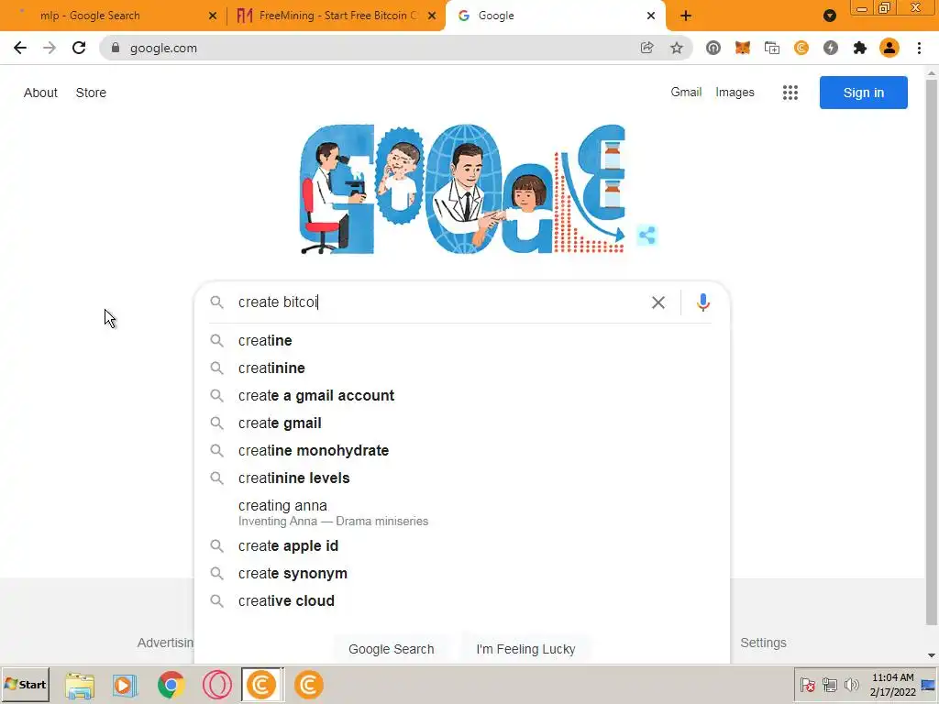The height and width of the screenshot is (704, 939).
Task: Open Opera browser from the taskbar
Action: pos(216,685)
